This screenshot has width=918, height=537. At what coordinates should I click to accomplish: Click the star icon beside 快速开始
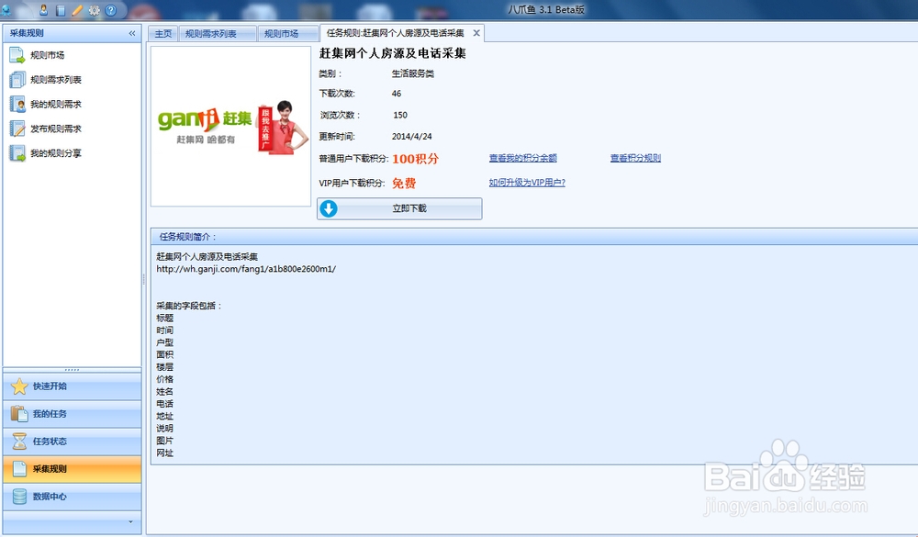(x=19, y=386)
